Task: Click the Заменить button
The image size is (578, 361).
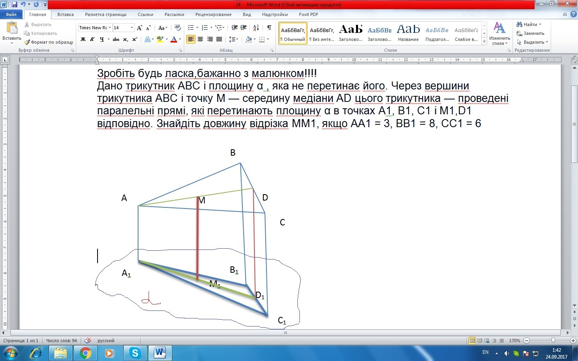Action: tap(531, 33)
